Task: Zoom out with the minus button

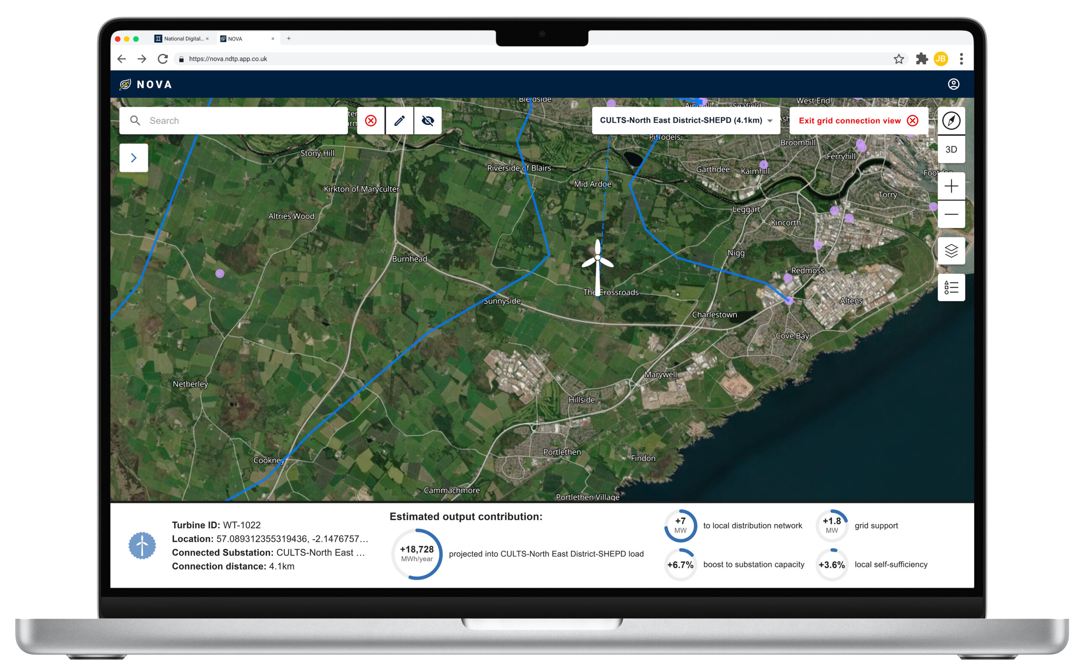Action: click(x=951, y=215)
